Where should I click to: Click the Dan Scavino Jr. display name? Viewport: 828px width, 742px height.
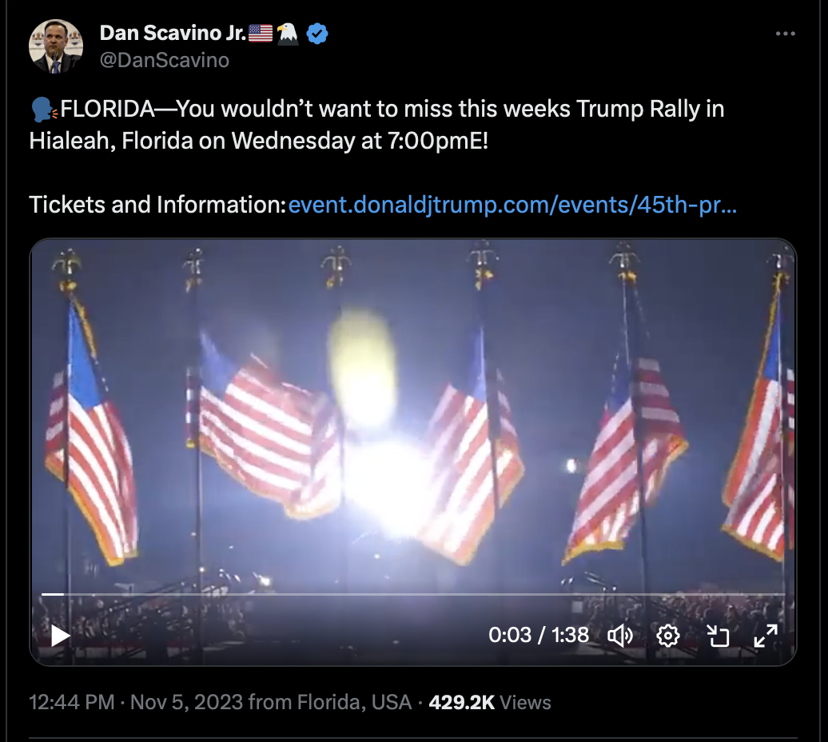point(173,34)
